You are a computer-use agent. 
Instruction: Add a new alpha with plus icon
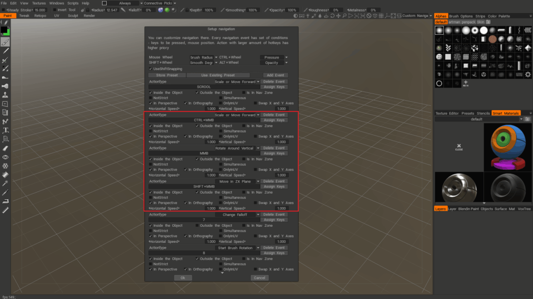[466, 83]
